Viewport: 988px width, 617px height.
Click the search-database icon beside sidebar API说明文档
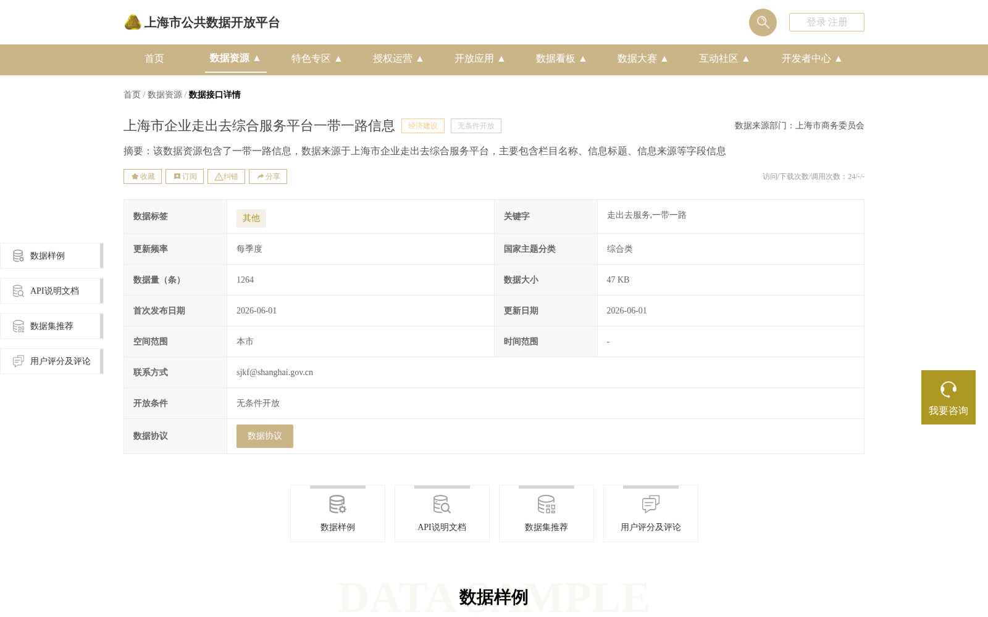pyautogui.click(x=19, y=291)
